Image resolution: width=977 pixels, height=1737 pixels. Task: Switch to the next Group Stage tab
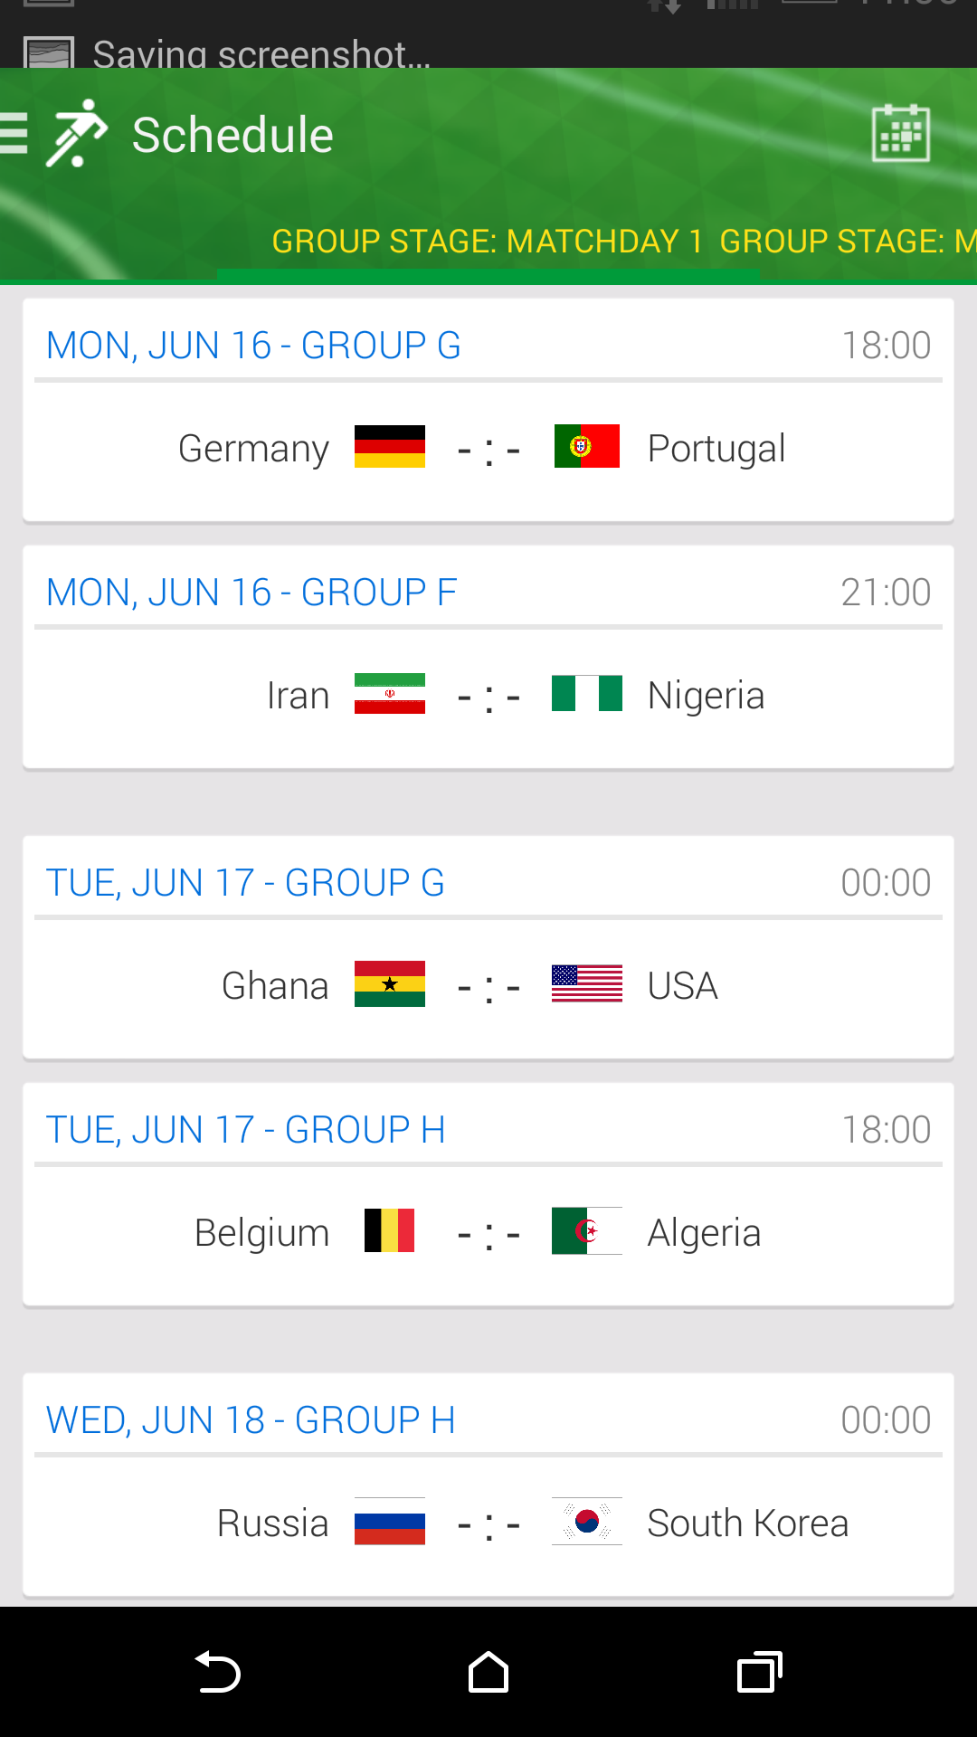click(x=847, y=242)
